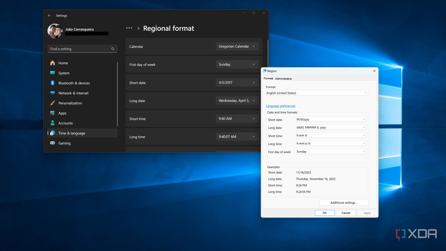Select Time & language in sidebar
The height and width of the screenshot is (251, 446).
[x=72, y=133]
